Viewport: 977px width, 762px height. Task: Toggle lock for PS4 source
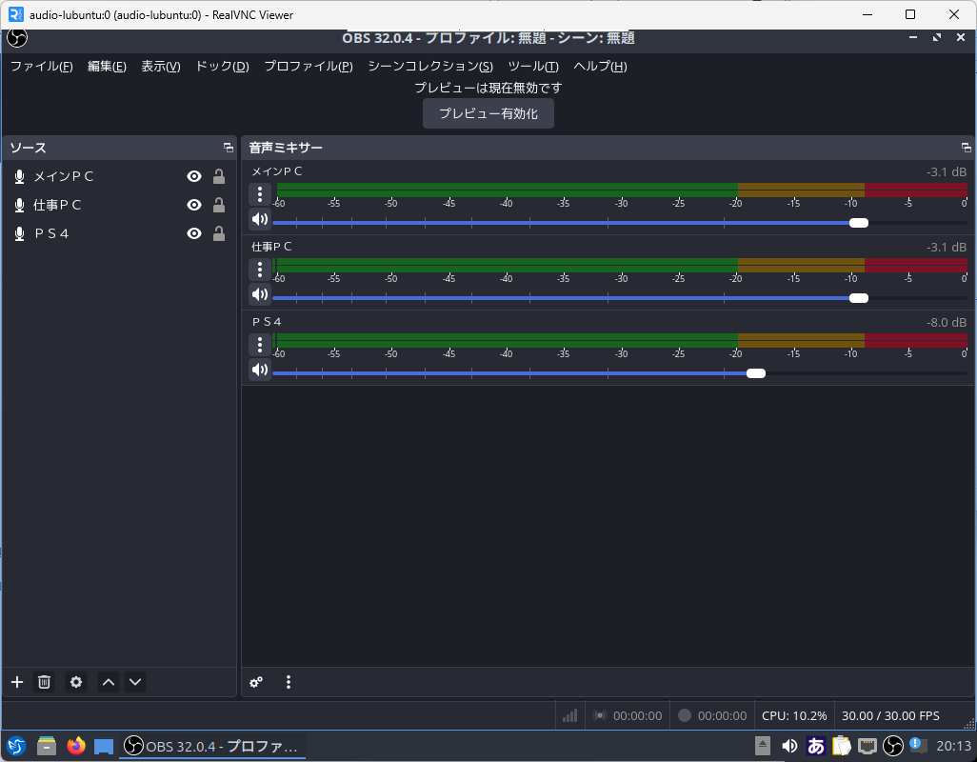point(219,233)
